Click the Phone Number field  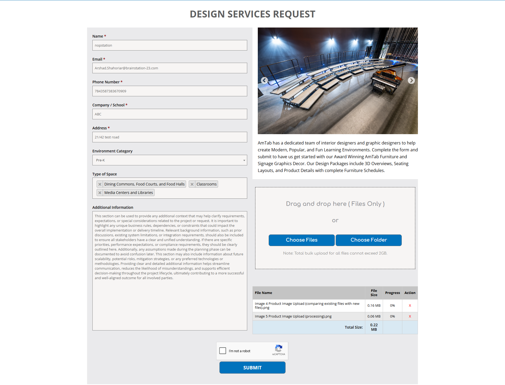(170, 91)
